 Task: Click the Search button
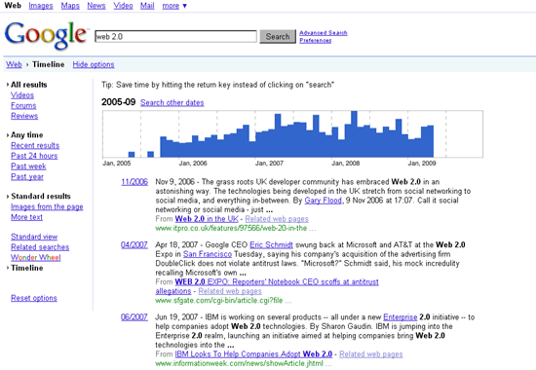[278, 37]
